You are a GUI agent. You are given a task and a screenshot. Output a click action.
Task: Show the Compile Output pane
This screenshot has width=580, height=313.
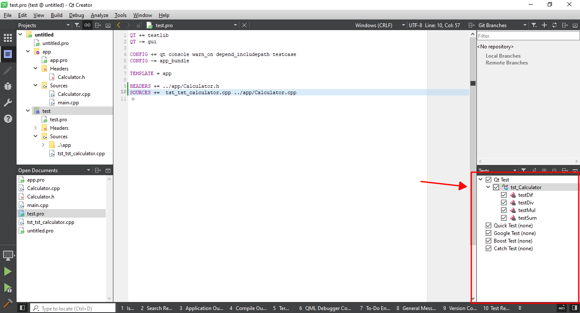coord(248,308)
